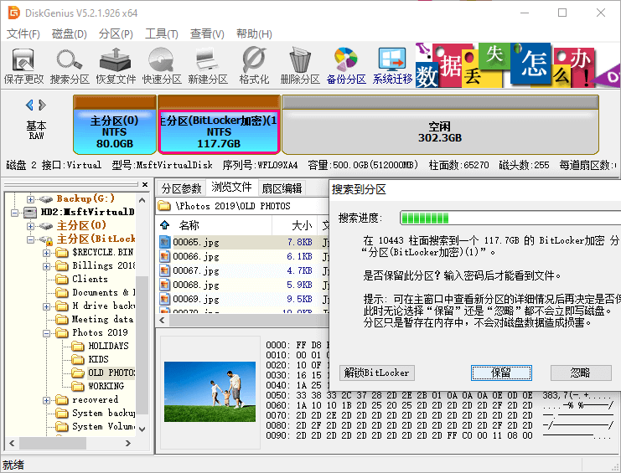Go to the next disk arrow

point(42,105)
